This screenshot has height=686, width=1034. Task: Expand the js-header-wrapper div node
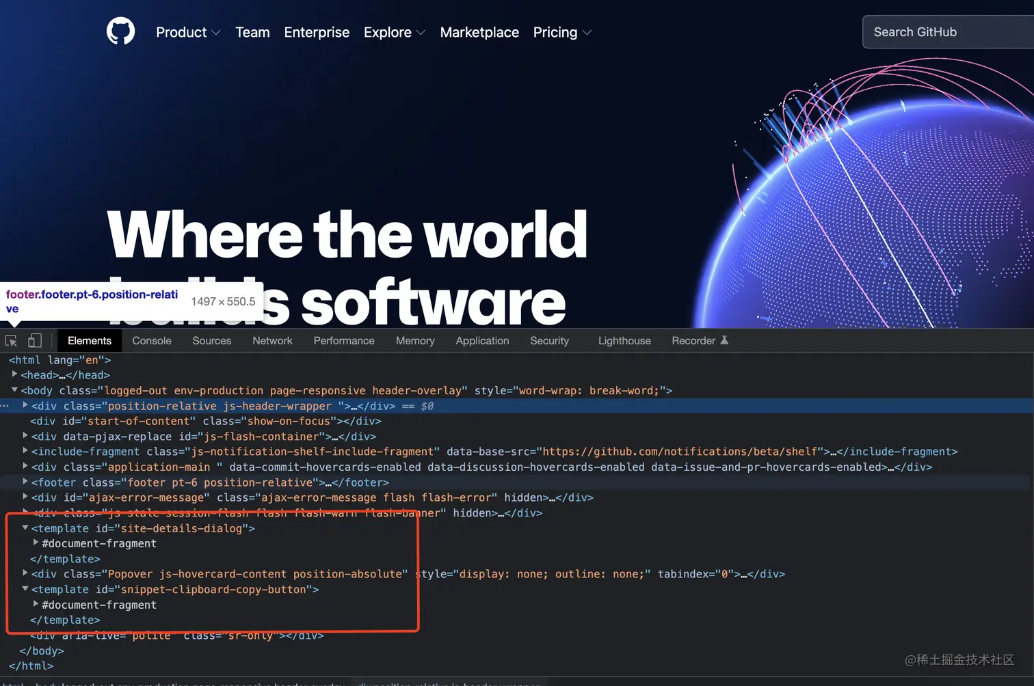click(25, 405)
